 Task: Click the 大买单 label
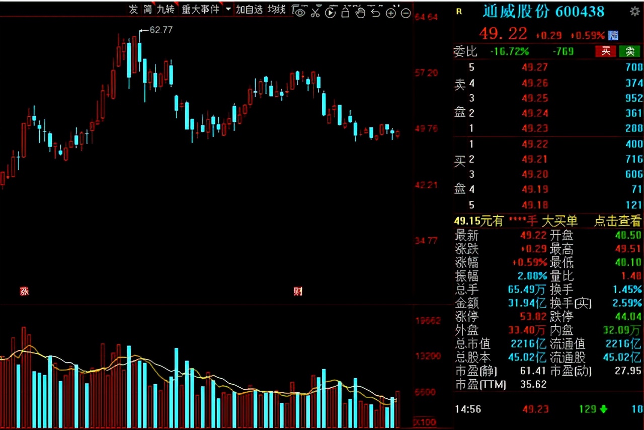coord(559,221)
